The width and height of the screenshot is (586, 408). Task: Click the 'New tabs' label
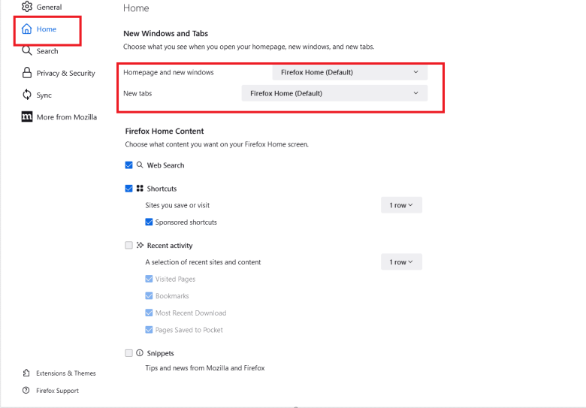point(137,93)
